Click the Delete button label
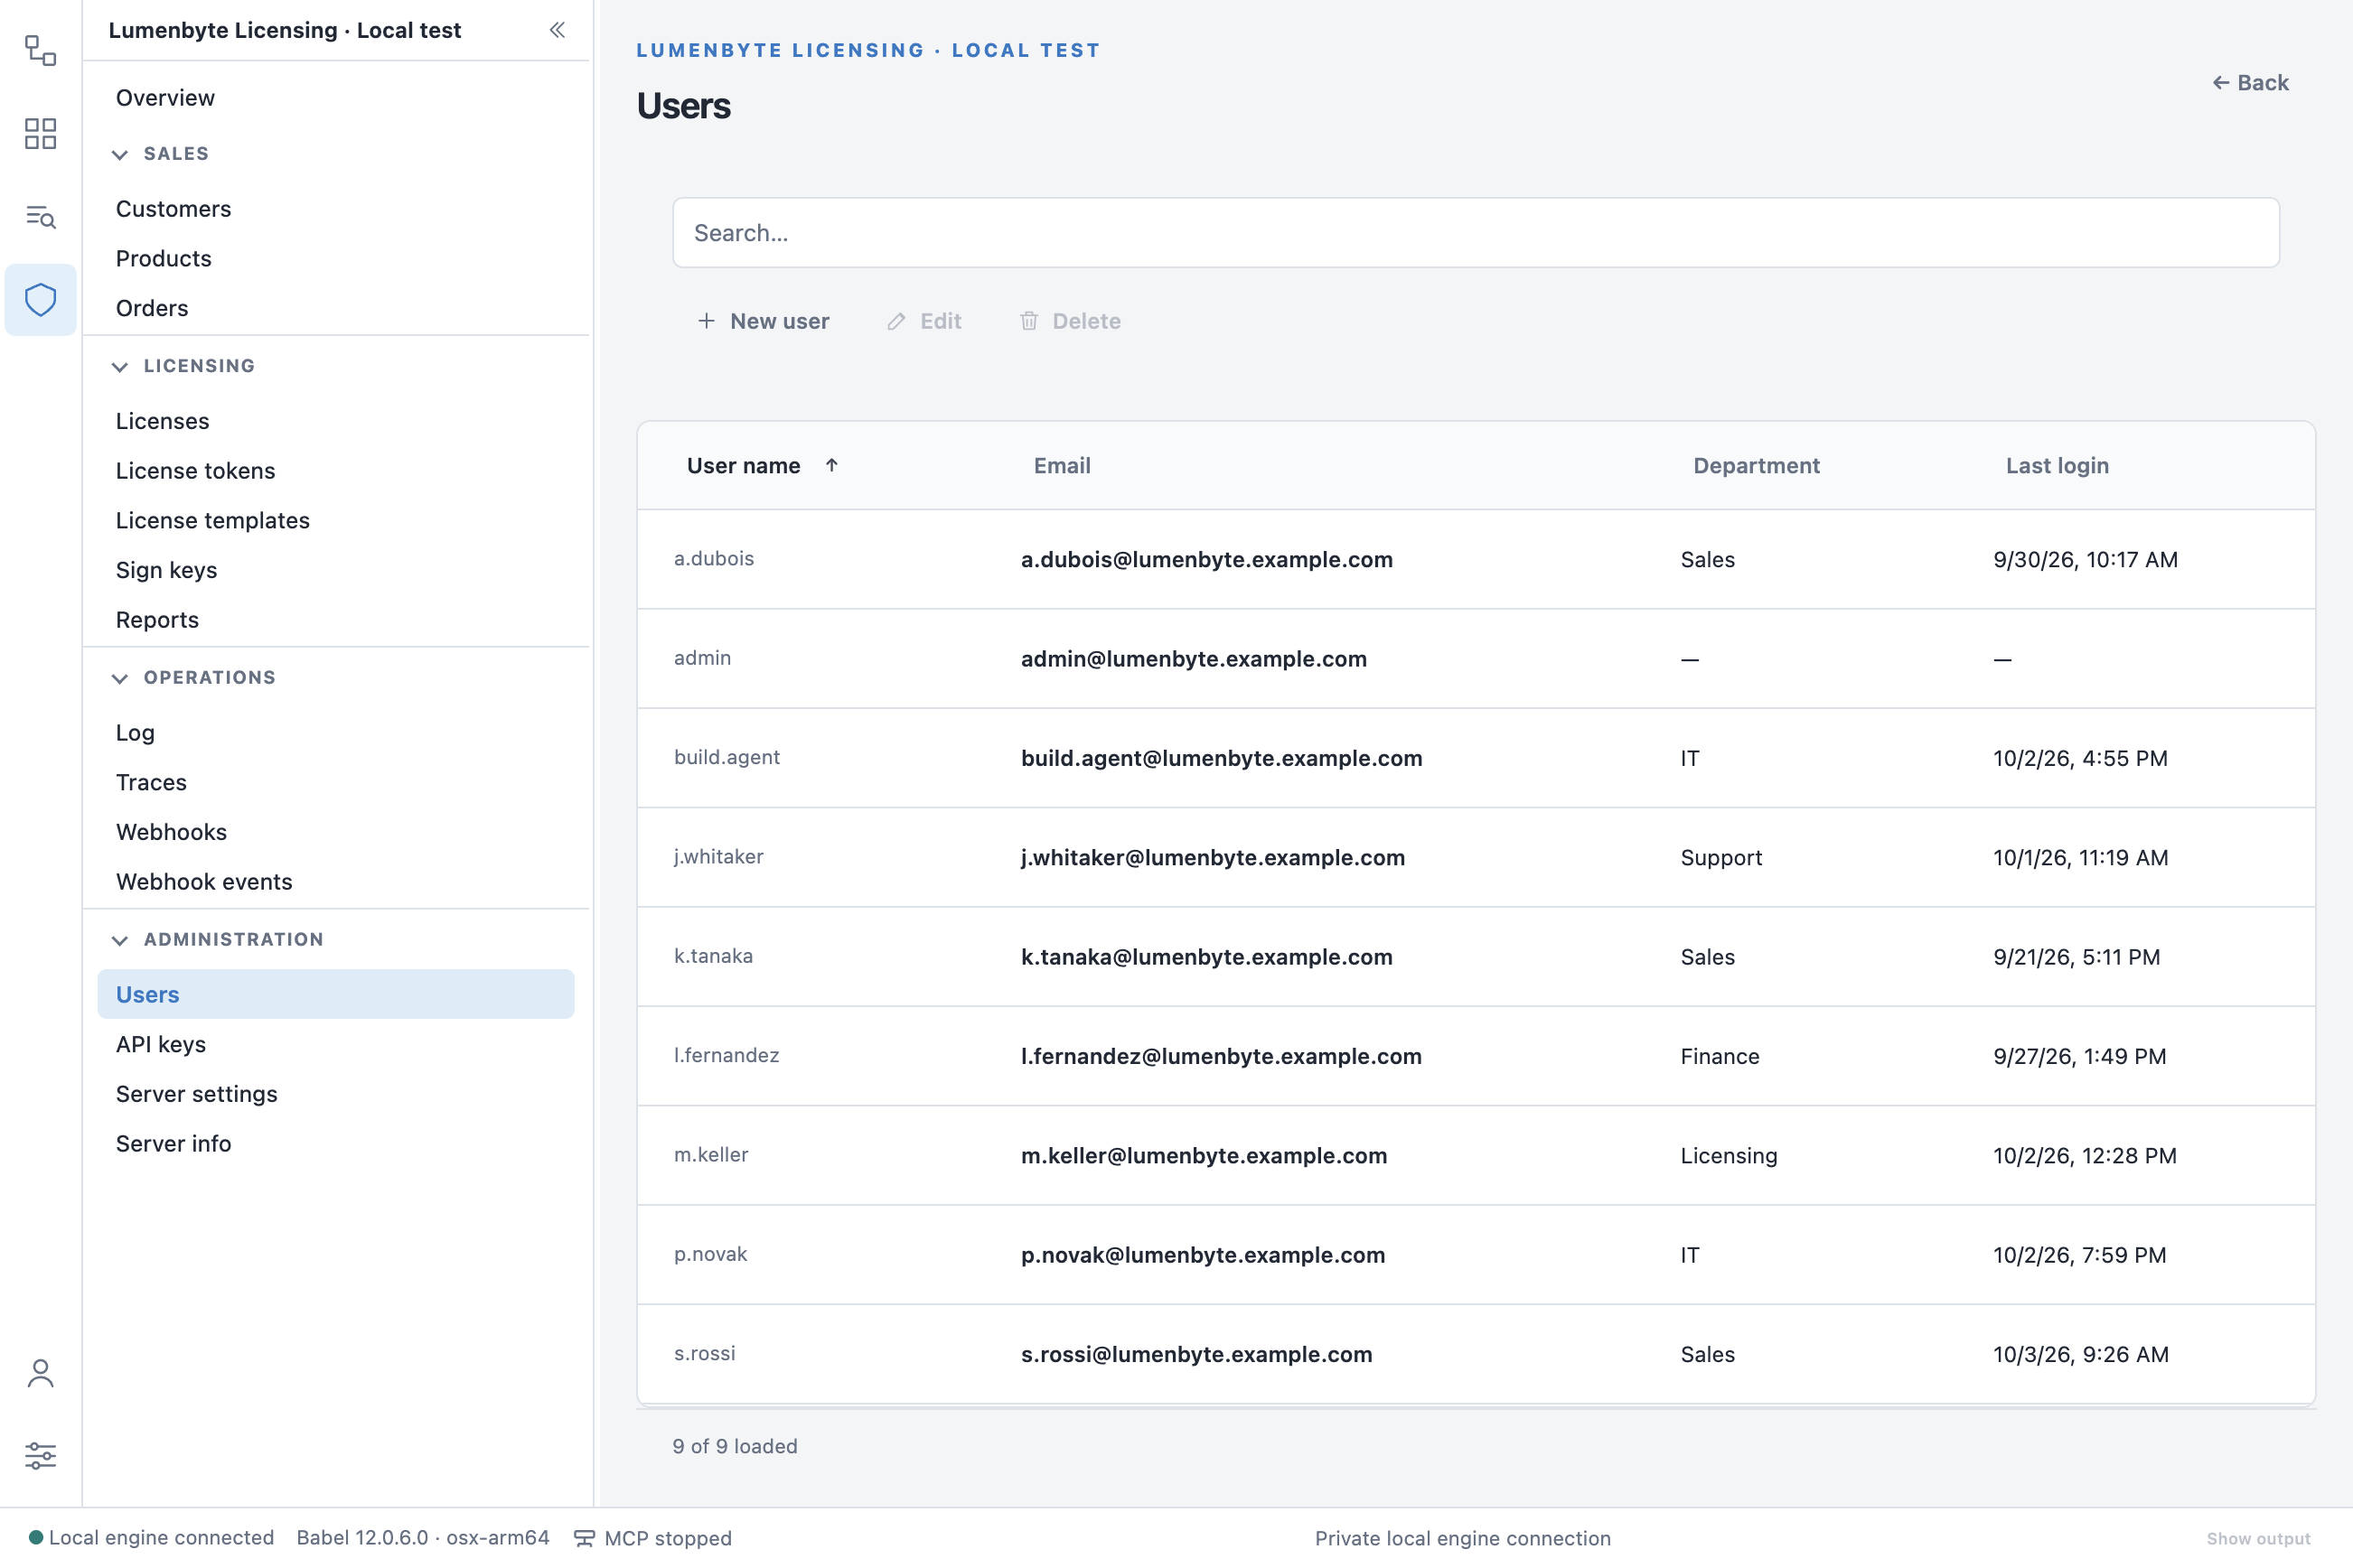Image resolution: width=2353 pixels, height=1568 pixels. point(1086,321)
